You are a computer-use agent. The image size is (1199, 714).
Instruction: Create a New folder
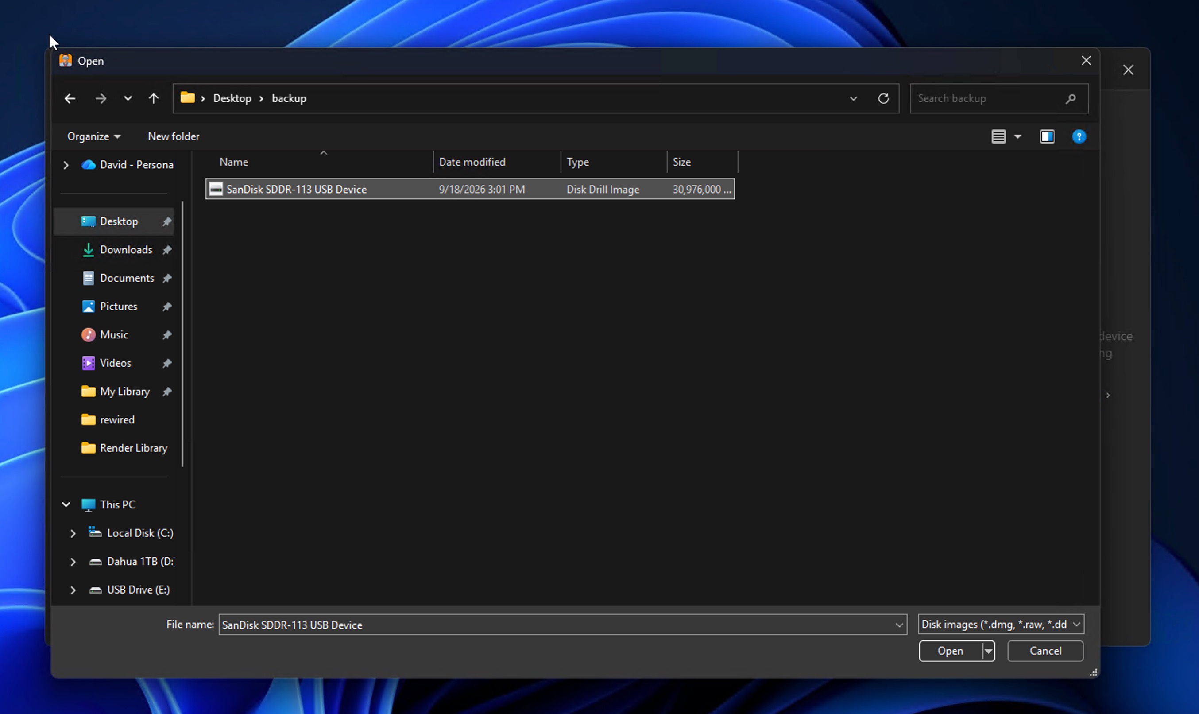coord(174,136)
